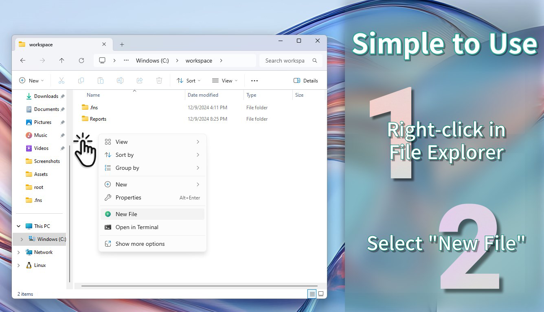Click the PC monitor icon in address bar
This screenshot has width=544, height=312.
pyautogui.click(x=102, y=61)
